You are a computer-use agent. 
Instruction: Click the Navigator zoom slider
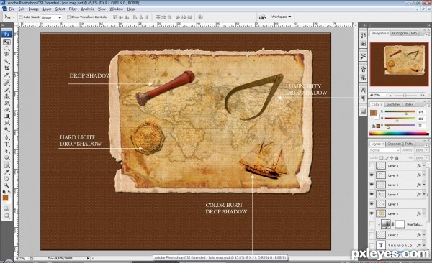pyautogui.click(x=405, y=95)
